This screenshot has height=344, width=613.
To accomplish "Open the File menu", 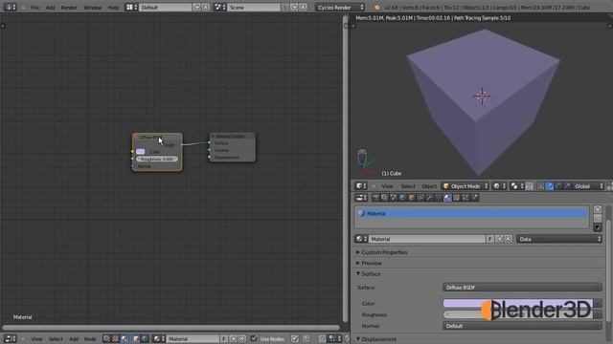I will click(34, 8).
